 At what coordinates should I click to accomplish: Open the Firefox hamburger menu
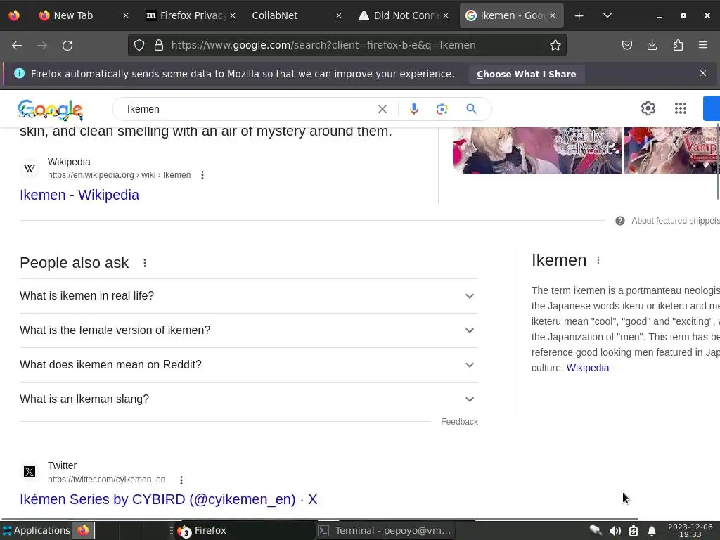tap(703, 45)
